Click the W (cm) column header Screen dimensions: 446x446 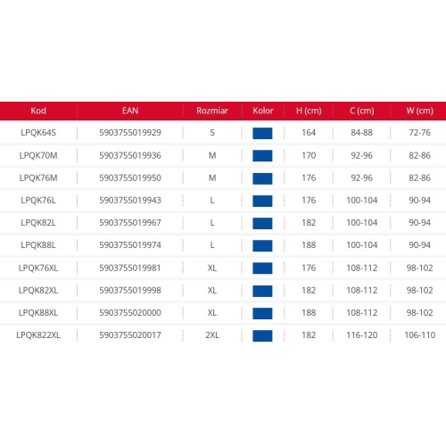[420, 111]
